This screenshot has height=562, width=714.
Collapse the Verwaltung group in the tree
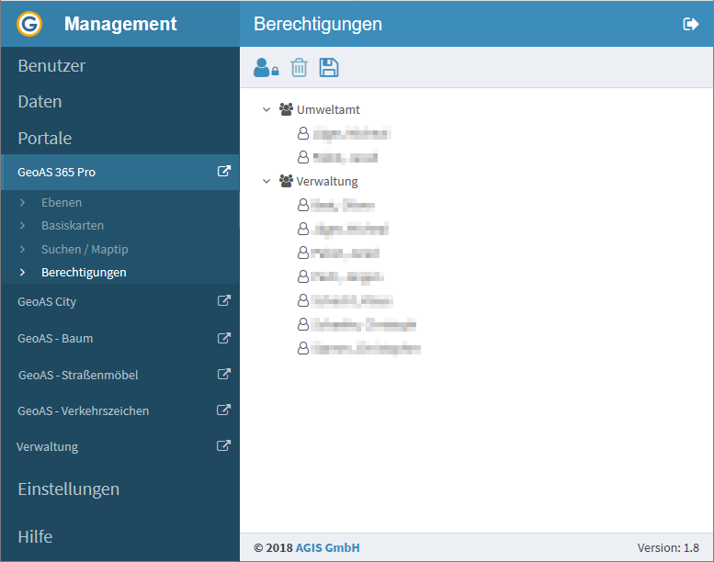point(266,182)
